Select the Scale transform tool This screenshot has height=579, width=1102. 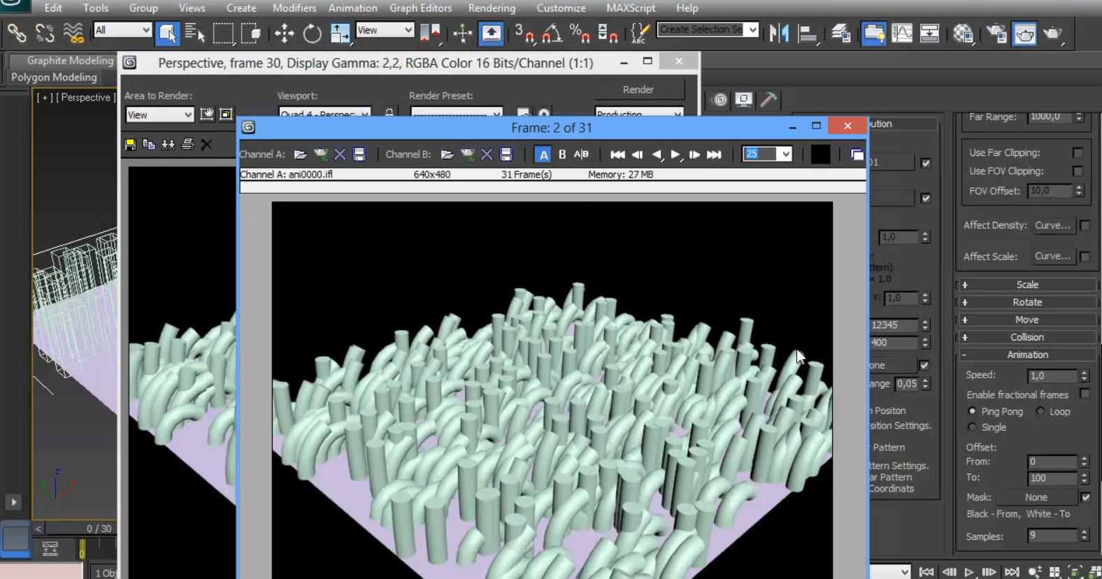pos(340,33)
